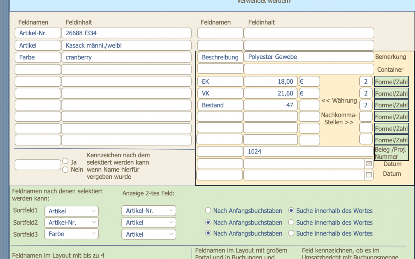Choose 'Suche innerhalb des Wortes' for Sortfeld2
415x259 pixels.
click(291, 222)
